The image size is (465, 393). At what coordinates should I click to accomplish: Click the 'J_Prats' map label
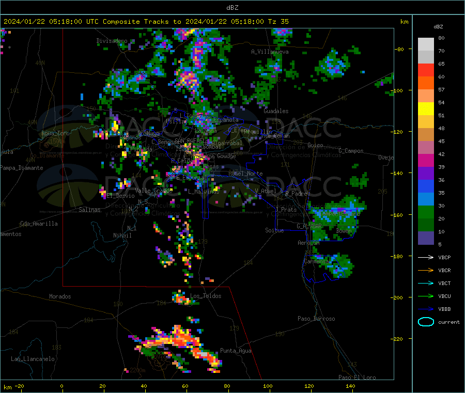[286, 210]
